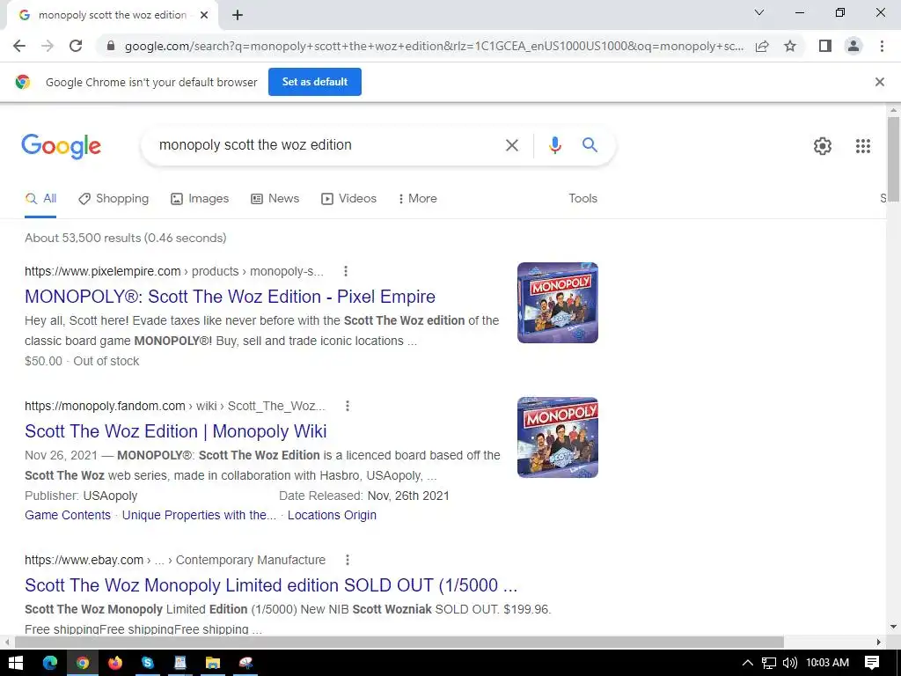Open the Google apps grid
This screenshot has width=901, height=676.
coord(862,146)
